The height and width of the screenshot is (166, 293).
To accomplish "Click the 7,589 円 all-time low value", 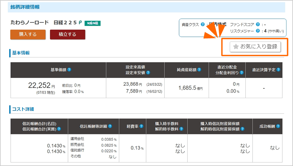I will click(x=134, y=91).
